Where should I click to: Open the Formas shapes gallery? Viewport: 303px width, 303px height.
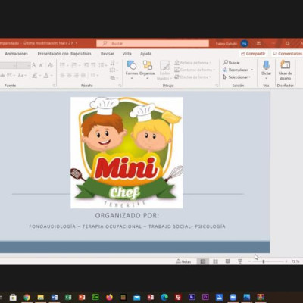(x=132, y=68)
